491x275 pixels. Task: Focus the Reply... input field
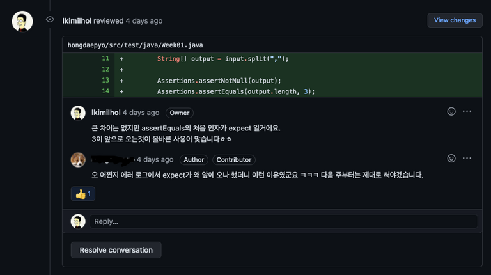click(283, 221)
